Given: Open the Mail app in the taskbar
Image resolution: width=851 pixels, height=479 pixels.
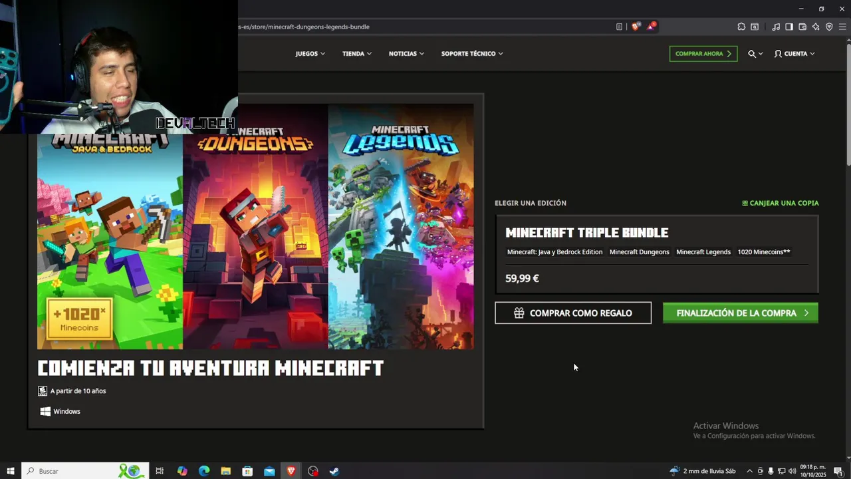Looking at the screenshot, I should (269, 471).
